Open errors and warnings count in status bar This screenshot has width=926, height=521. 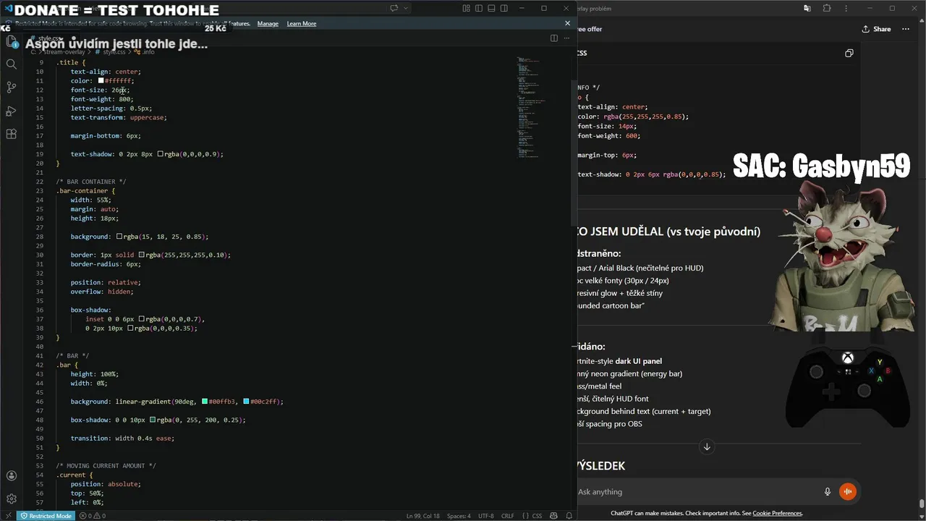92,516
